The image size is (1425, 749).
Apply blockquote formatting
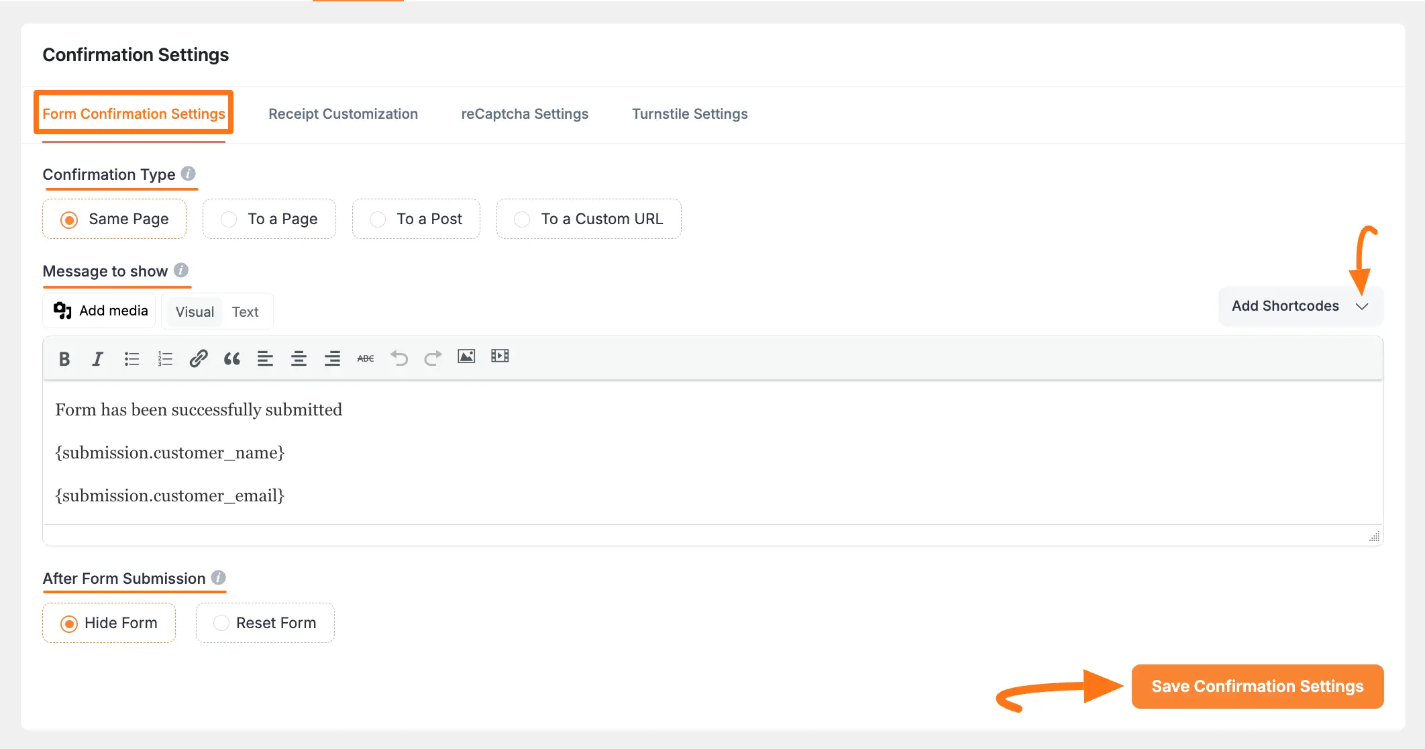(x=232, y=358)
